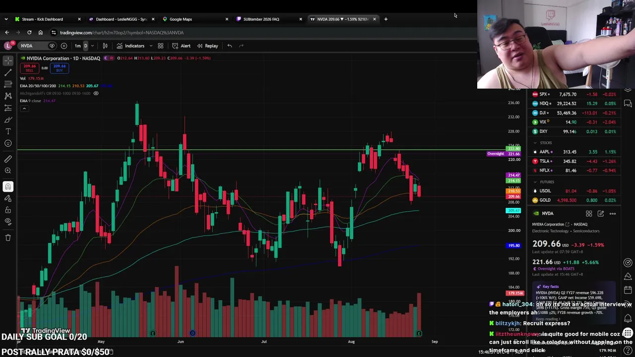Open the calendar sidebar panel
The width and height of the screenshot is (635, 357).
pyautogui.click(x=628, y=290)
